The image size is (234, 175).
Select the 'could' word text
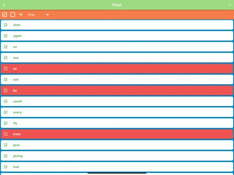coord(17,101)
